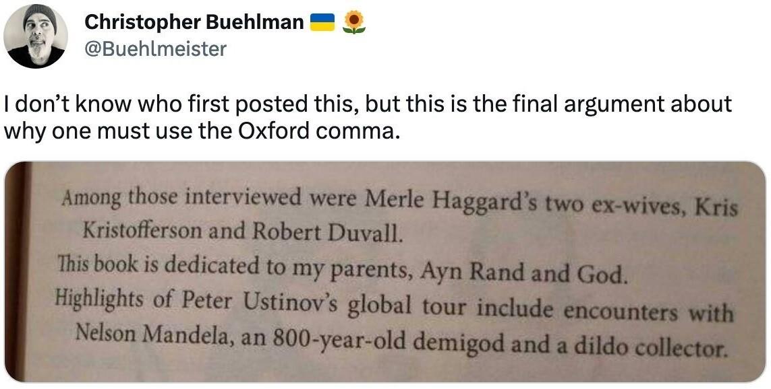The image size is (771, 389).
Task: Click the @Buehlmeister handle
Action: tap(155, 48)
